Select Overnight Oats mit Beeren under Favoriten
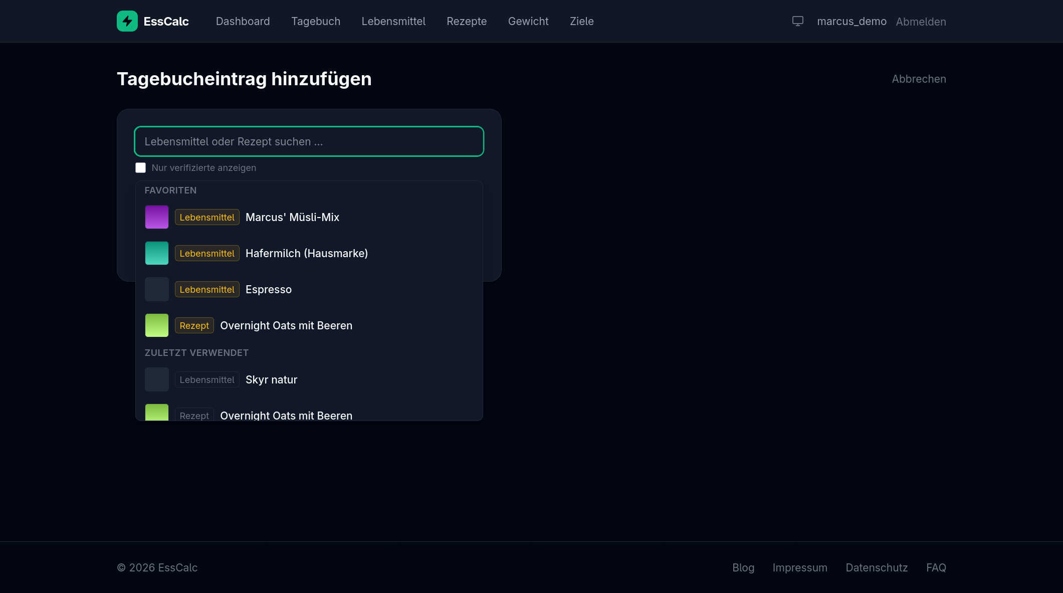Image resolution: width=1063 pixels, height=593 pixels. 309,325
